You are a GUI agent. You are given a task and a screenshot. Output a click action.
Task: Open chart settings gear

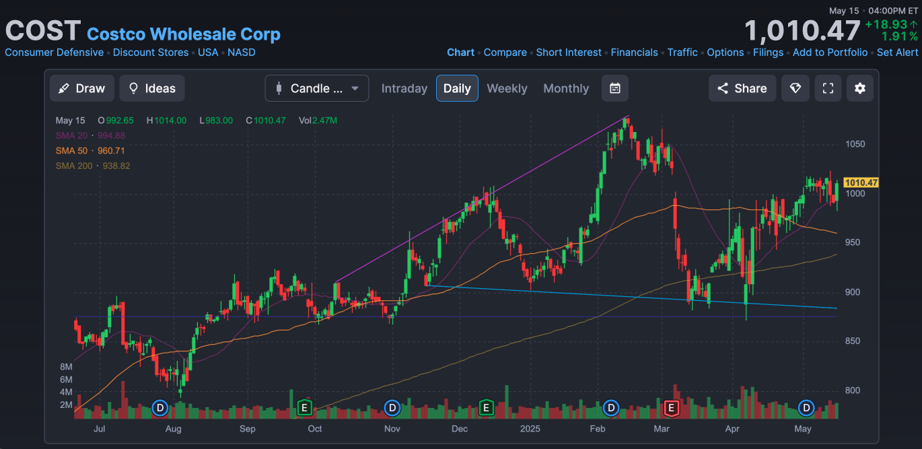point(860,88)
